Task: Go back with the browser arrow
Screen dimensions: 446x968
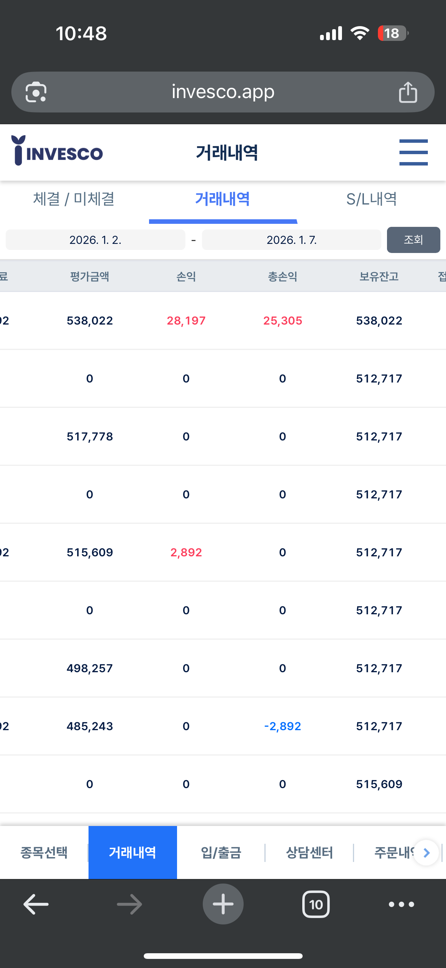Action: pyautogui.click(x=36, y=904)
